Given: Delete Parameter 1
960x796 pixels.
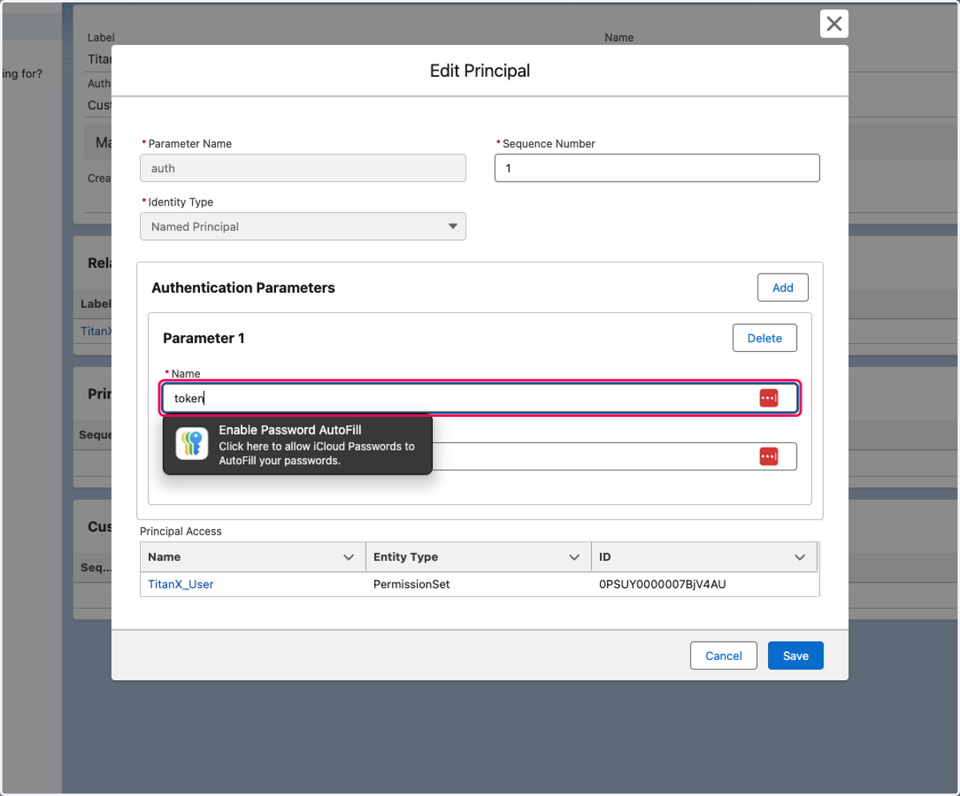Looking at the screenshot, I should 765,338.
